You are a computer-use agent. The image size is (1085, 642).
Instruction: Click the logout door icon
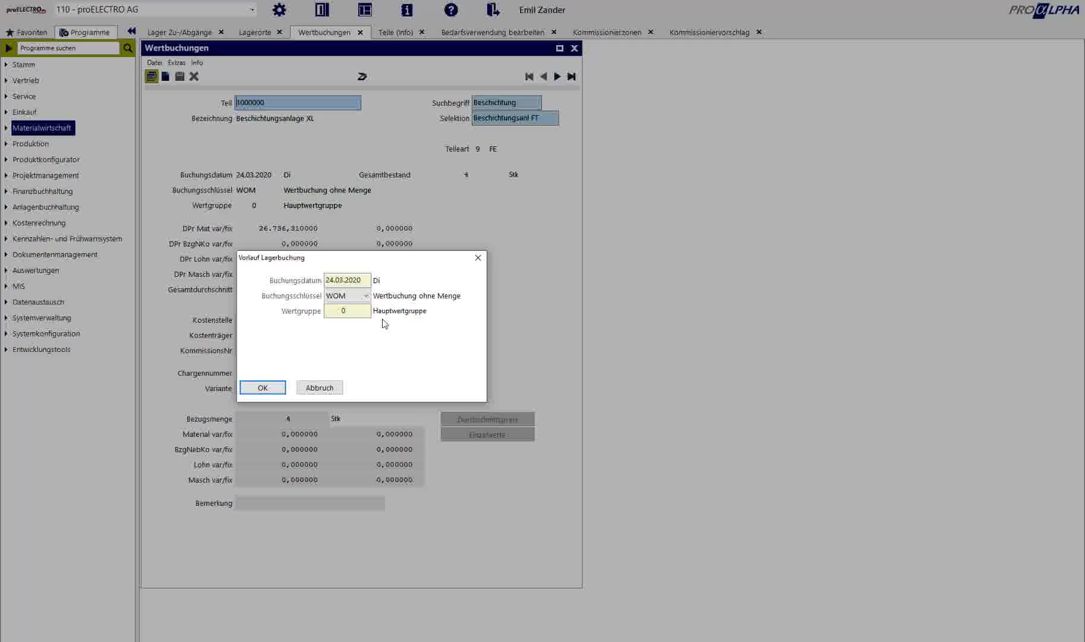493,10
